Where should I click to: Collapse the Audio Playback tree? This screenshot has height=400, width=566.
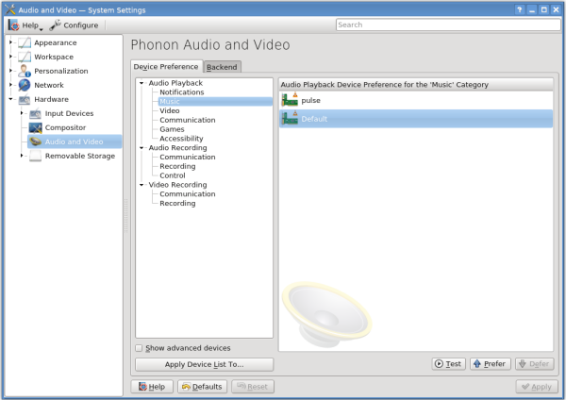click(x=141, y=83)
